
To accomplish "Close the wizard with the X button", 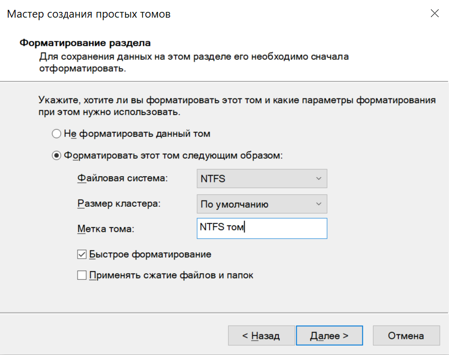I will click(435, 14).
